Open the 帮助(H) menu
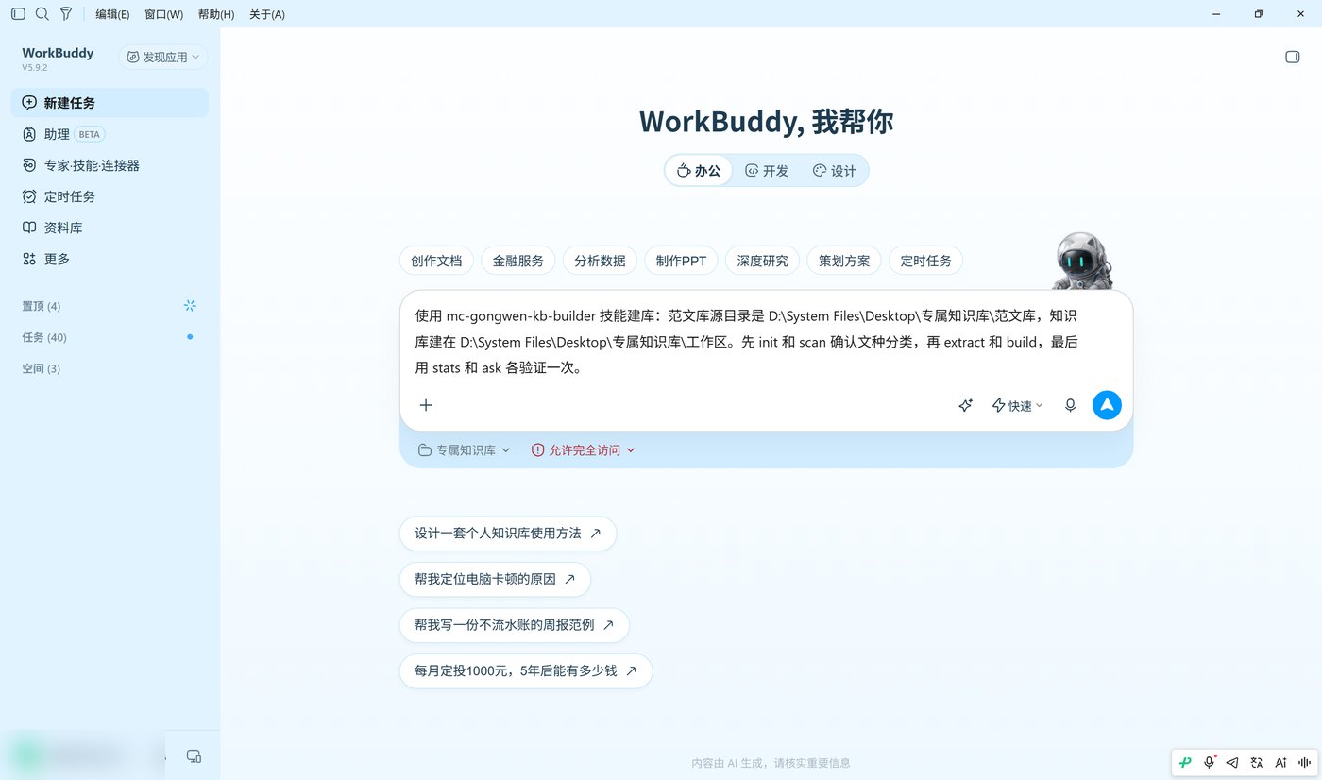Image resolution: width=1322 pixels, height=780 pixels. pos(216,14)
